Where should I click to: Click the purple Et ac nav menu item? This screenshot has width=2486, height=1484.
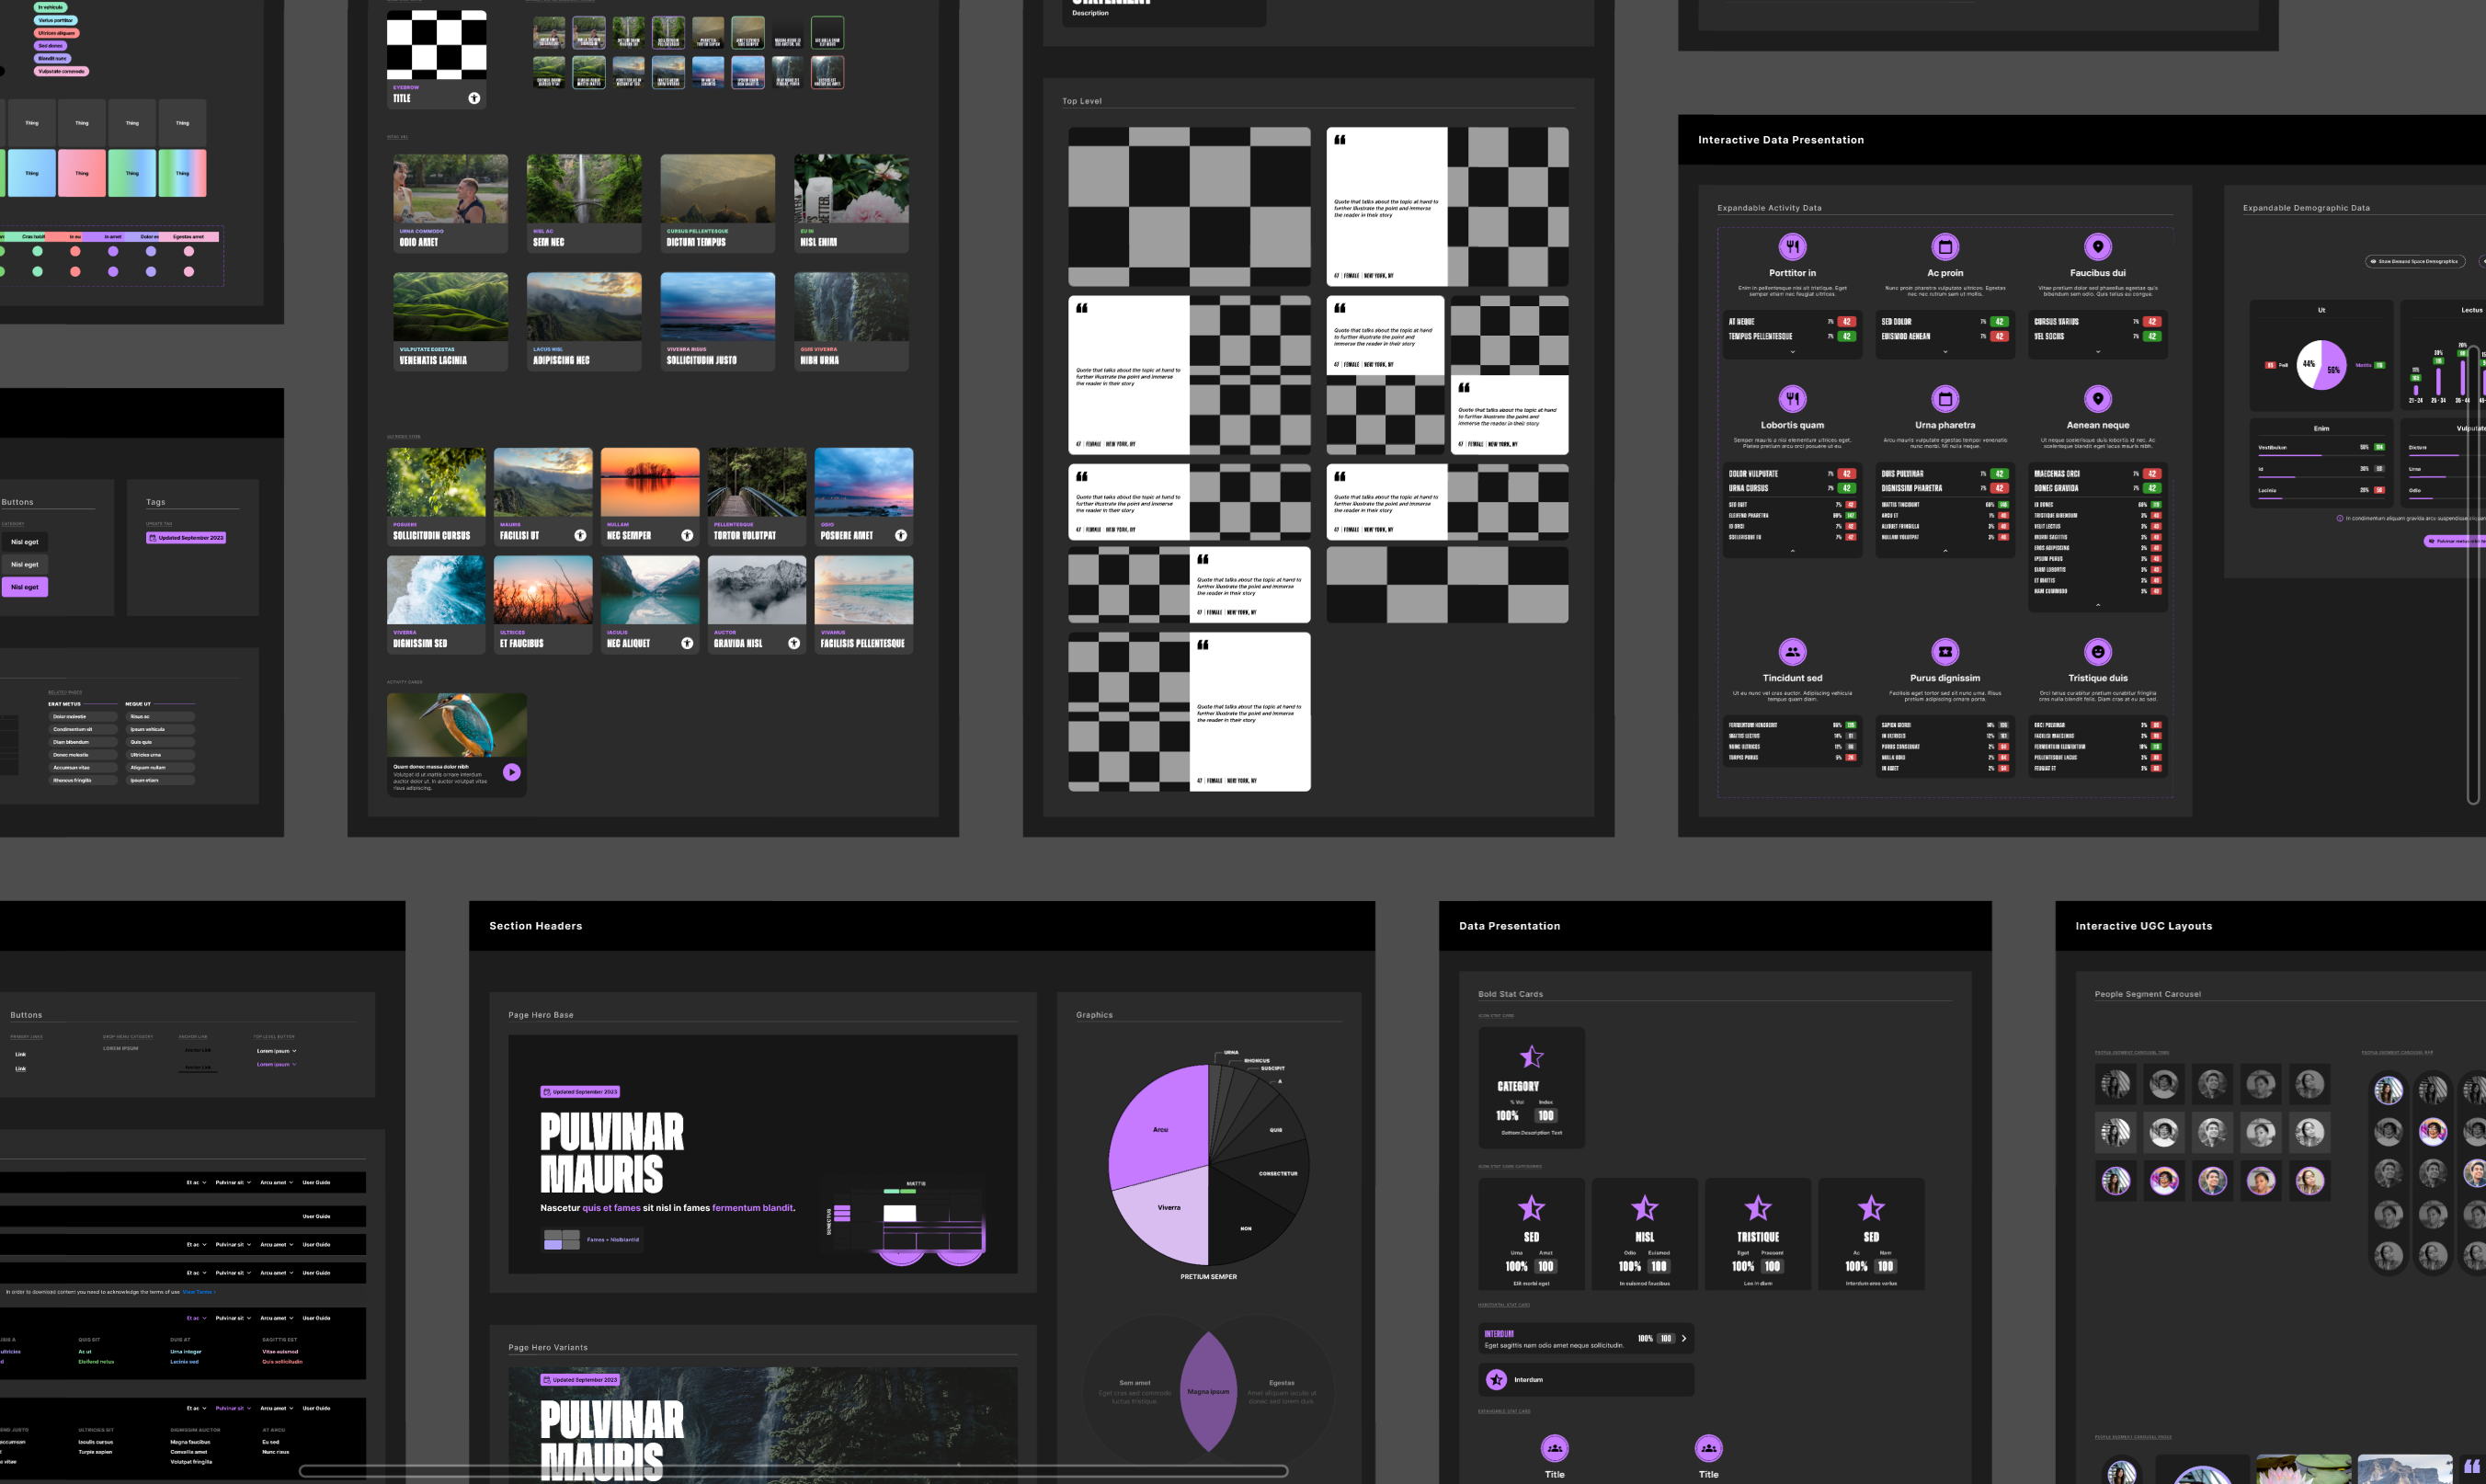point(196,1318)
